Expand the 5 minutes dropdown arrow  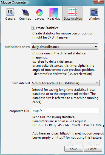[97, 83]
